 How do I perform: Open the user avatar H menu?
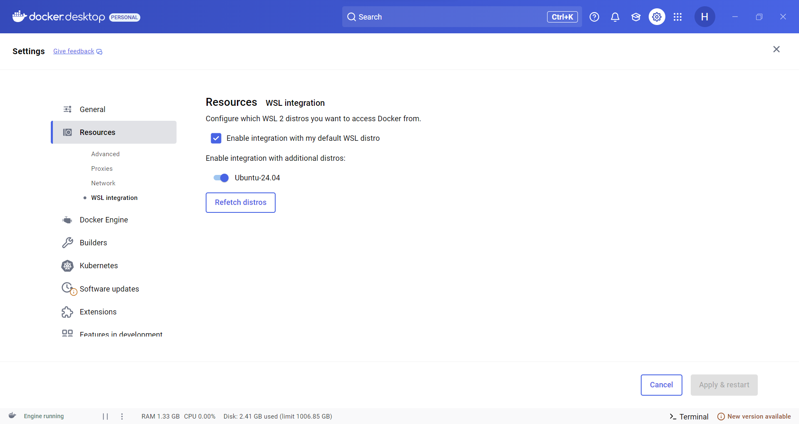tap(704, 17)
